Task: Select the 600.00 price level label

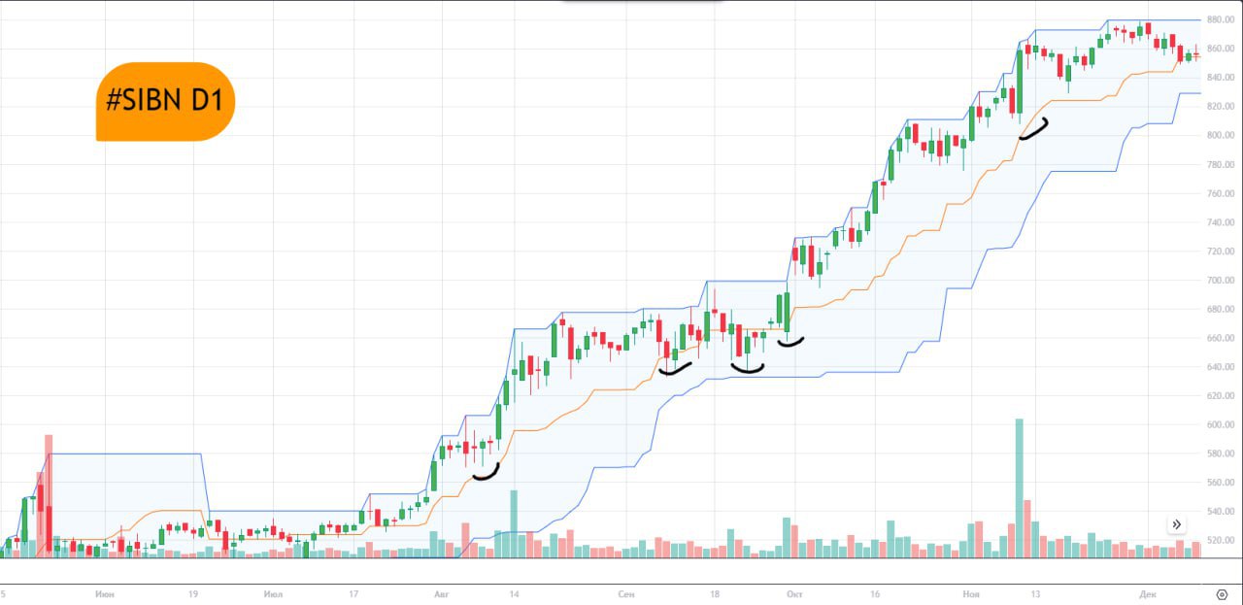Action: tap(1221, 424)
